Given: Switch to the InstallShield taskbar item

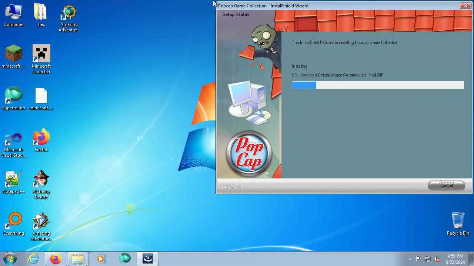Looking at the screenshot, I should tap(148, 259).
